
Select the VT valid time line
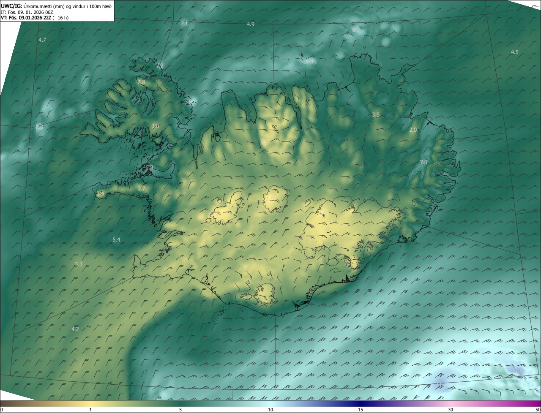[x=34, y=18]
